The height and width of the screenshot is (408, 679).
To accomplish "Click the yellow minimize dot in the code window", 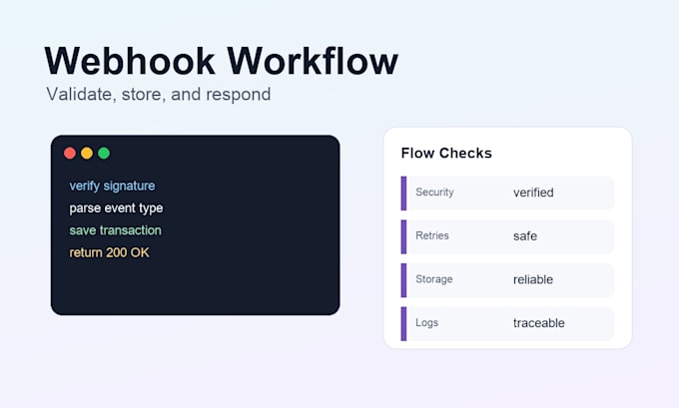I will point(87,154).
